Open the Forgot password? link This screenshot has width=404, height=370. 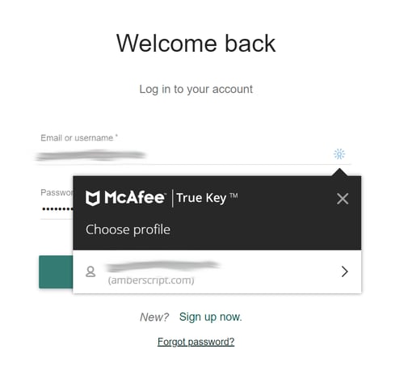click(196, 342)
